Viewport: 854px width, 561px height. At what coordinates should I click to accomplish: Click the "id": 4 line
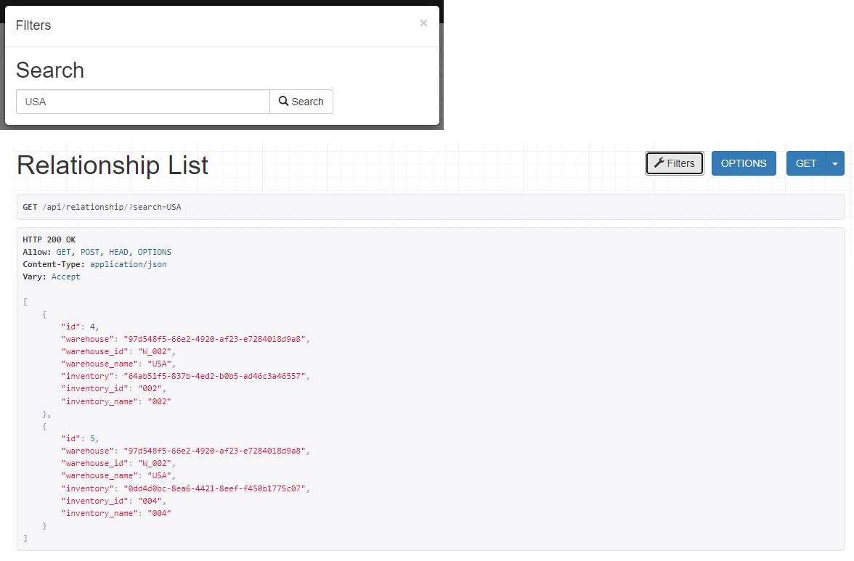click(x=80, y=327)
